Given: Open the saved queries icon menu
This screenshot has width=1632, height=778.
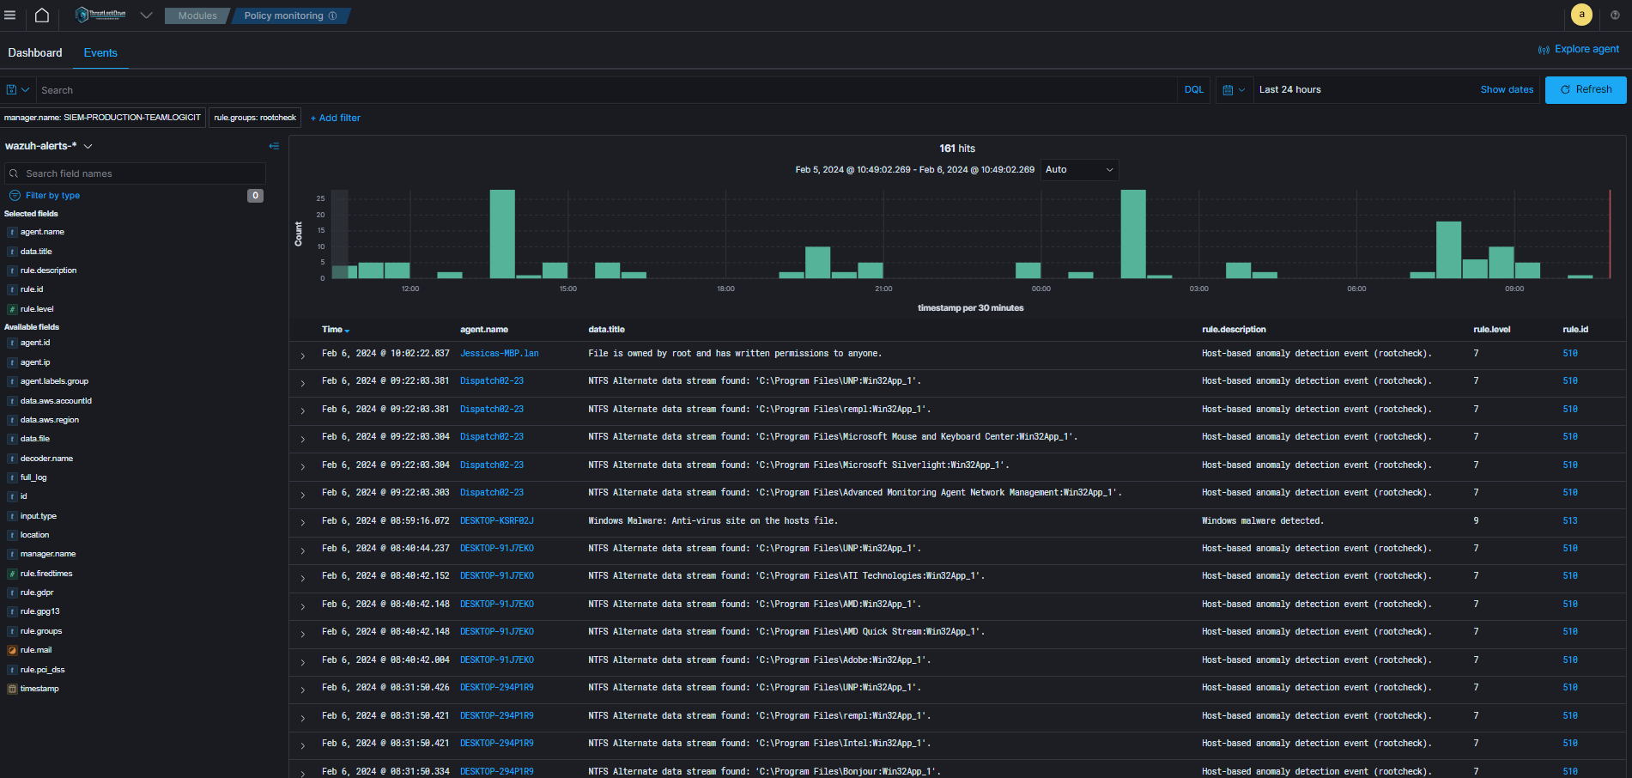Looking at the screenshot, I should [x=17, y=89].
